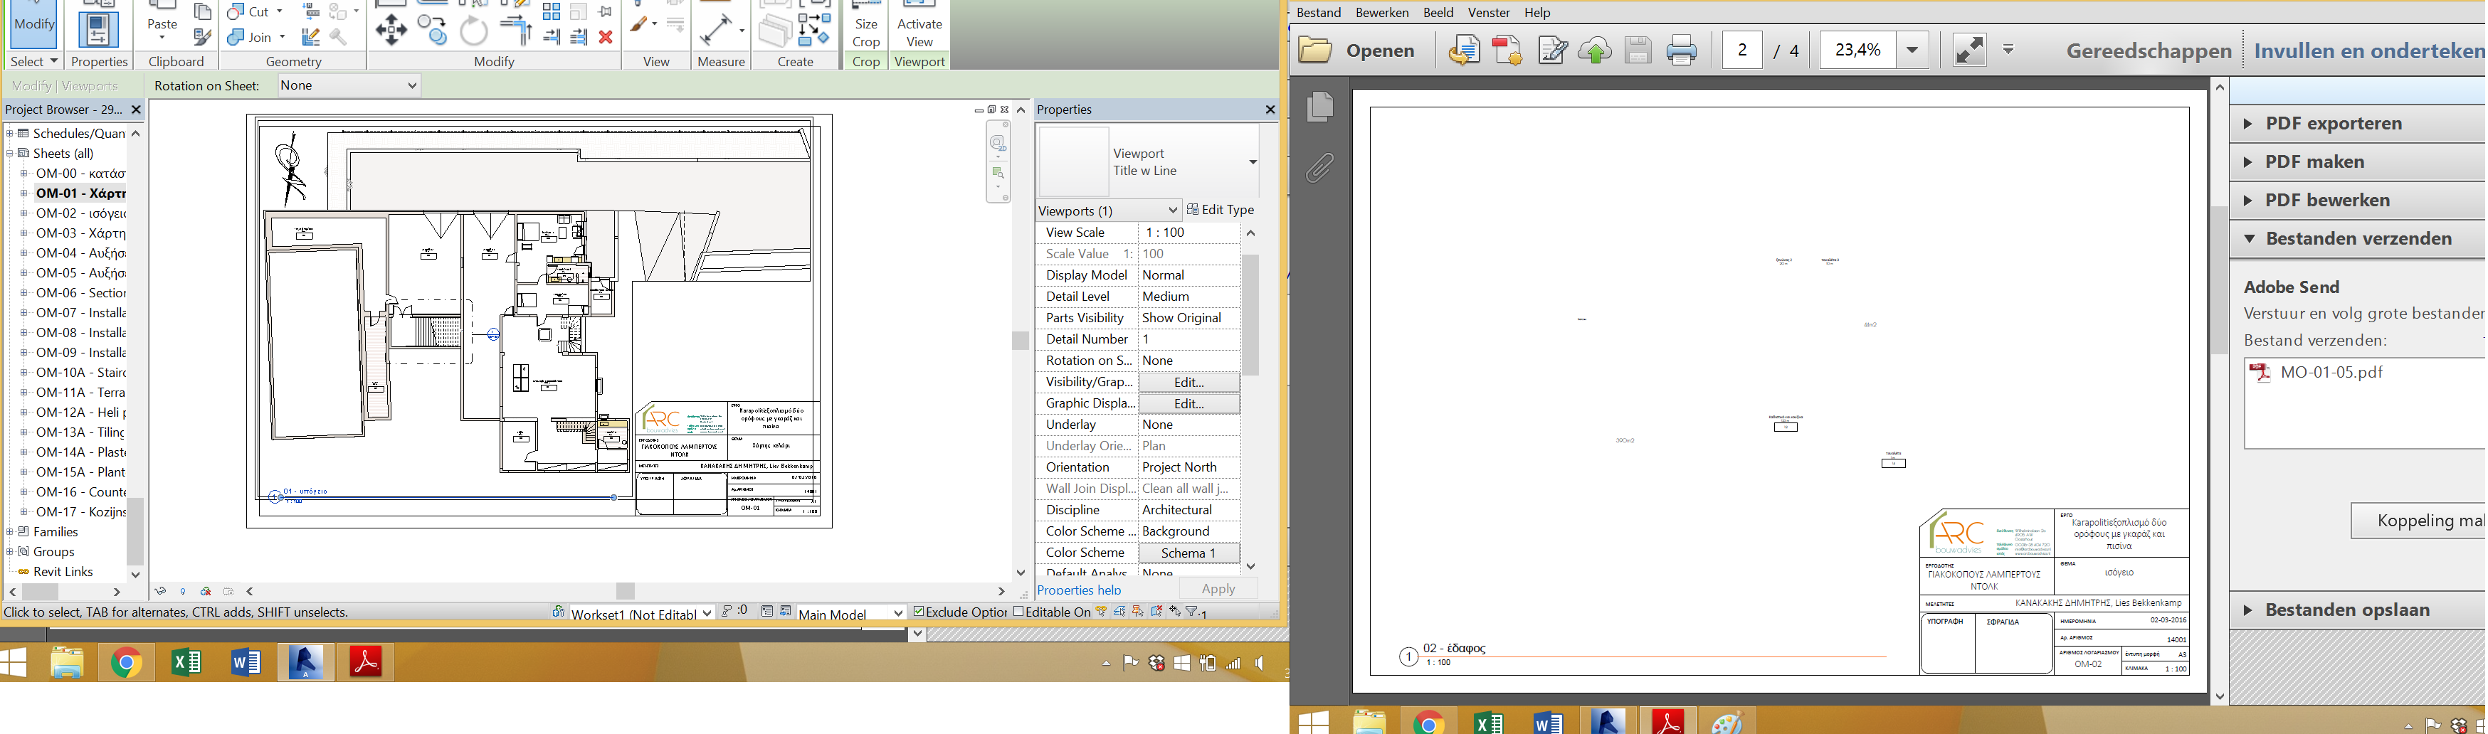Image resolution: width=2488 pixels, height=734 pixels.
Task: Click the save icon in Acrobat's toolbar
Action: [1636, 49]
